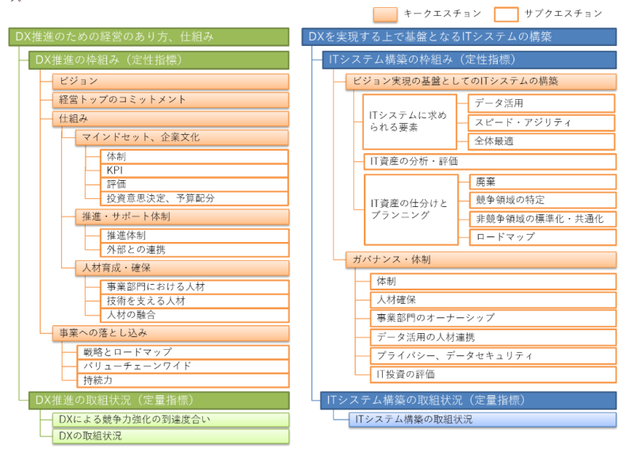634x449 pixels.
Task: Select 技術を支える人材 box
Action: [x=194, y=301]
